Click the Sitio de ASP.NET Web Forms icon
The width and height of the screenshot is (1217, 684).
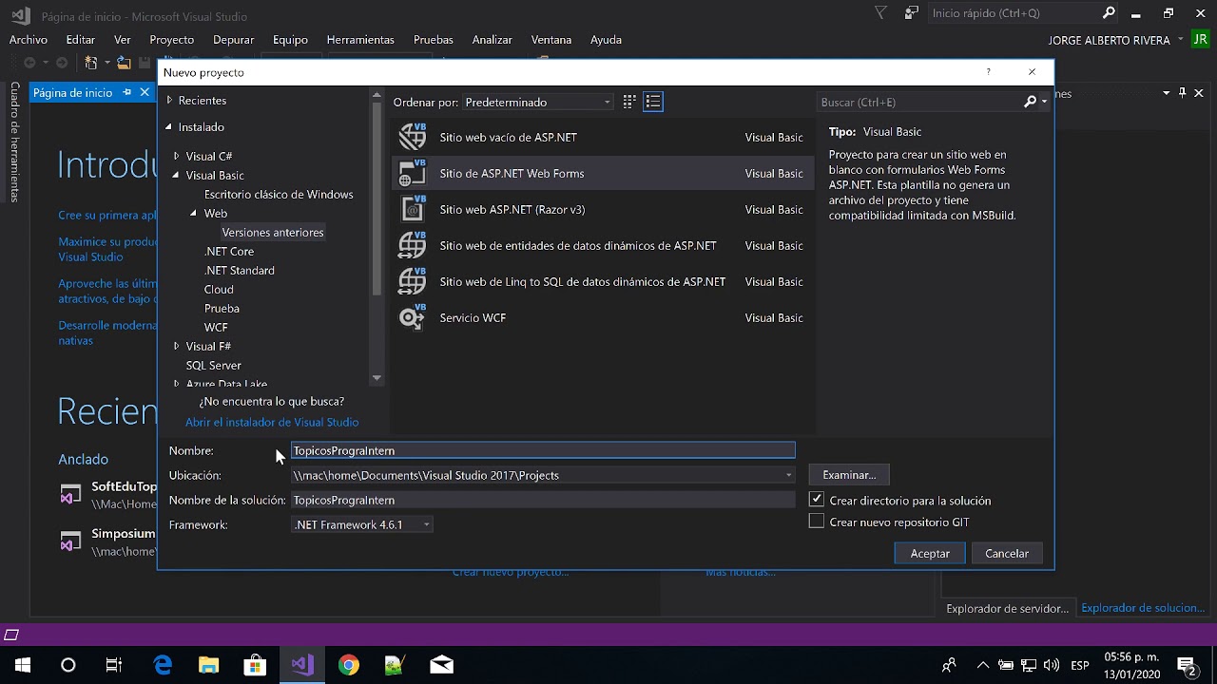pos(413,173)
